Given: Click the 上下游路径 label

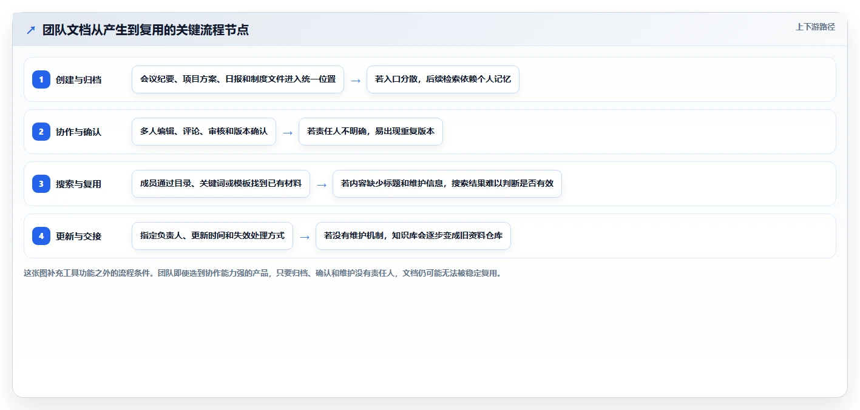Looking at the screenshot, I should [815, 27].
